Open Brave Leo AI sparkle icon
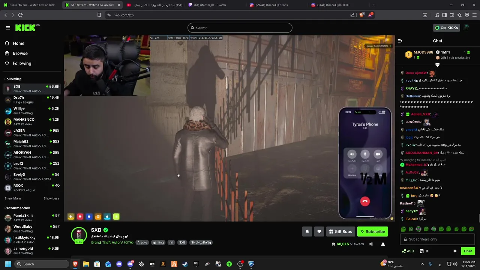Screen dimensions: 480x270 [x=459, y=15]
